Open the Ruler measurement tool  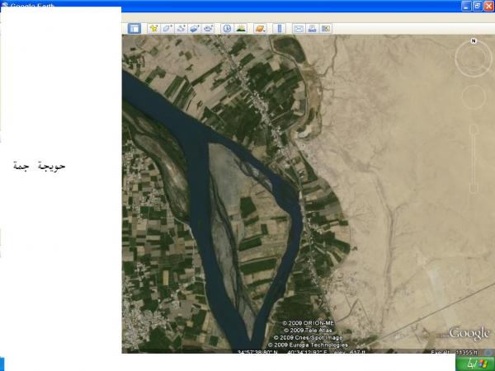click(x=278, y=28)
